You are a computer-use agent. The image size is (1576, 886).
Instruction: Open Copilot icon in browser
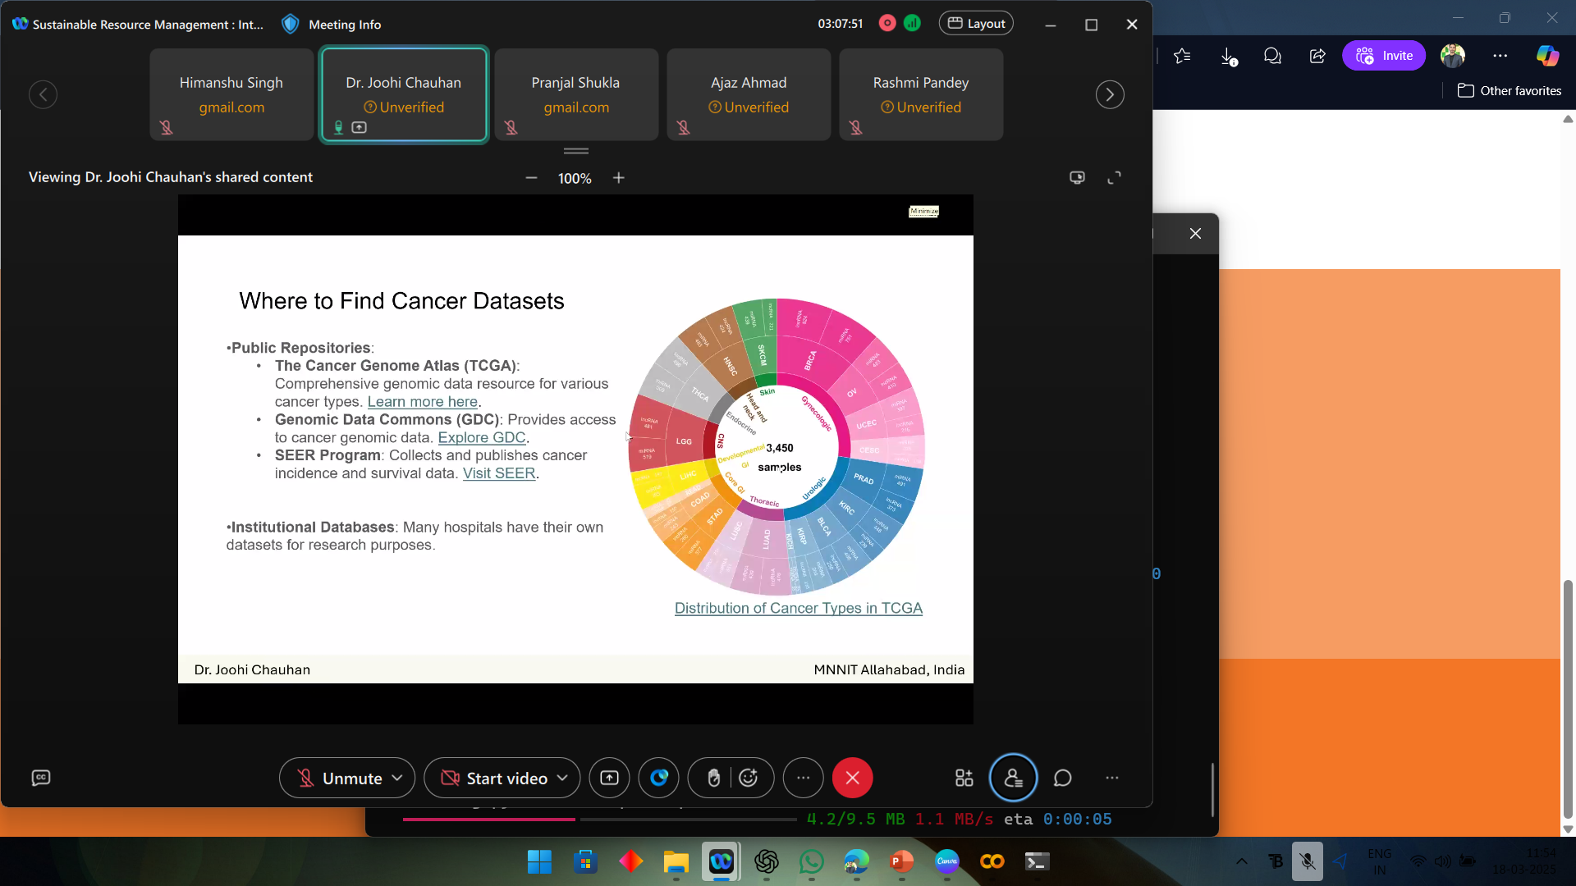tap(1547, 56)
